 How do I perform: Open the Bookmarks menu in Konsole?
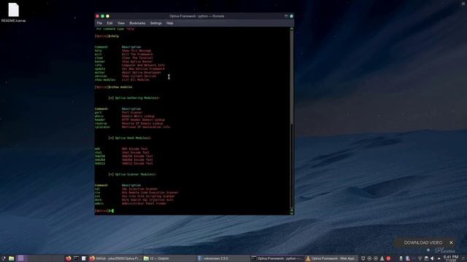point(137,23)
